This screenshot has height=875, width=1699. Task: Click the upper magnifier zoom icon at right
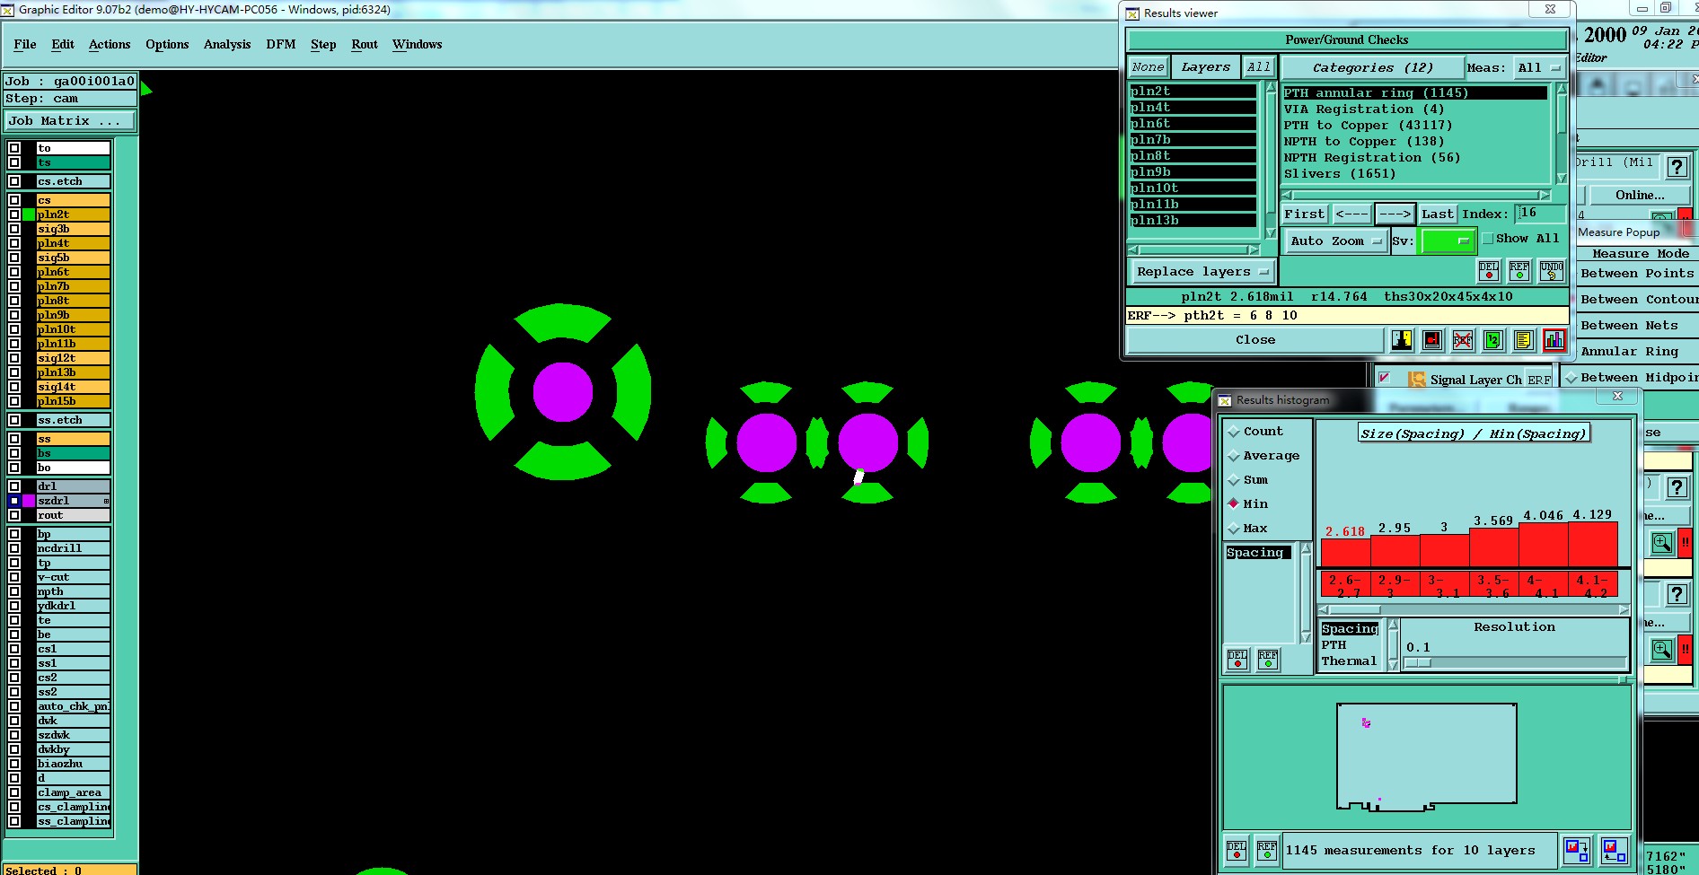(x=1662, y=543)
